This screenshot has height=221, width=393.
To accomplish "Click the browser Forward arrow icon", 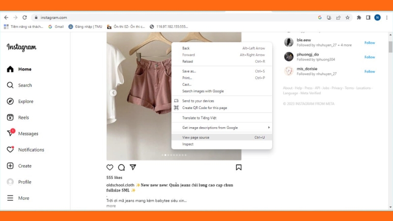I will point(15,18).
